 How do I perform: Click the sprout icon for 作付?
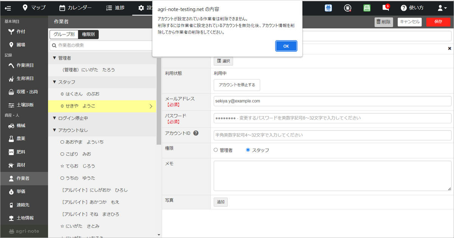click(x=11, y=32)
